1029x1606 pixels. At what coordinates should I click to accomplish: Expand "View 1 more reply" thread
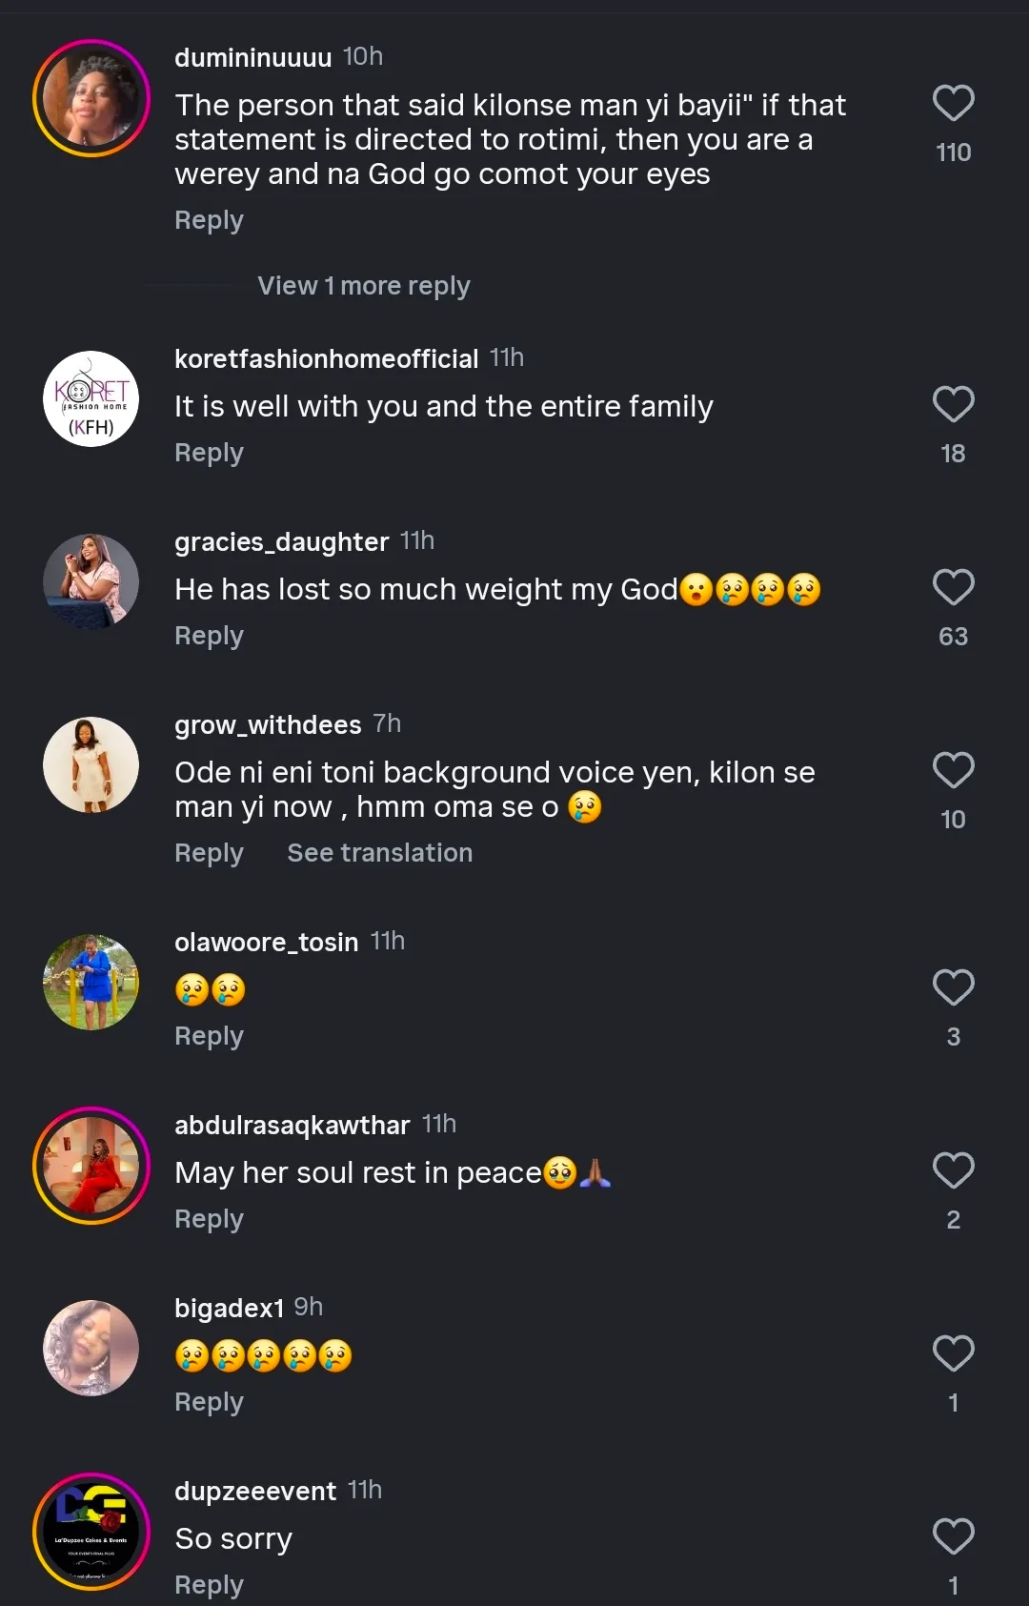(x=363, y=286)
